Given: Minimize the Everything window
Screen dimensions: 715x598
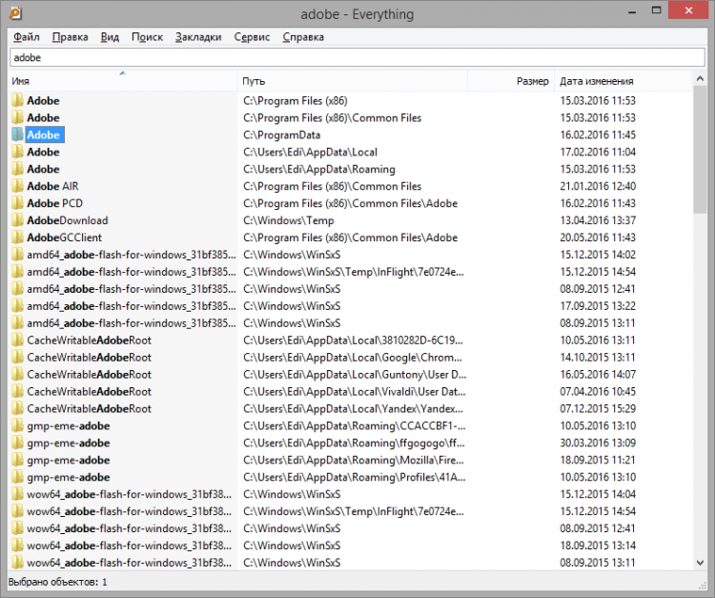Looking at the screenshot, I should coord(632,11).
